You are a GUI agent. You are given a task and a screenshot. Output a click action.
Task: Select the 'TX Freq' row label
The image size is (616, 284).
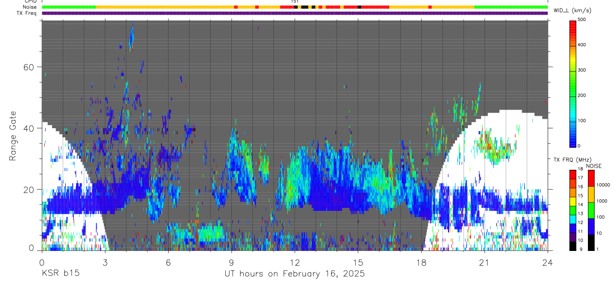tap(27, 13)
